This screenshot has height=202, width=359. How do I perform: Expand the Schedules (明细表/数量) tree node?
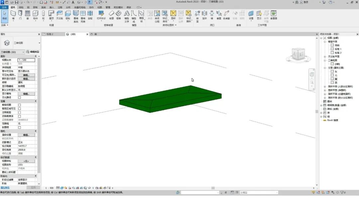(x=321, y=105)
